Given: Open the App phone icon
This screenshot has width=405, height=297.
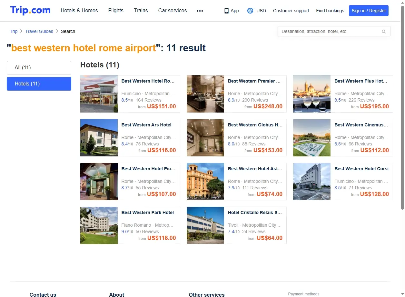Looking at the screenshot, I should click(x=226, y=11).
